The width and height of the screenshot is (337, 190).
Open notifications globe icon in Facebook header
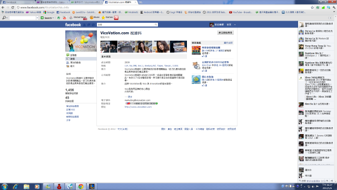pyautogui.click(x=93, y=25)
